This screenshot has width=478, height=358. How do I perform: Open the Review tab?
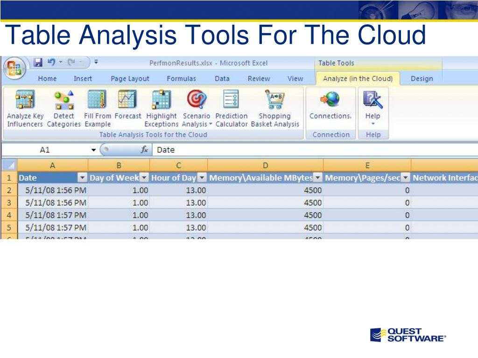[x=259, y=78]
